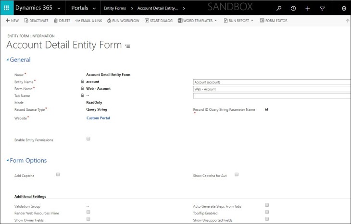Click the plus quick create icon
Screen dimensions: 351x224
308,8
